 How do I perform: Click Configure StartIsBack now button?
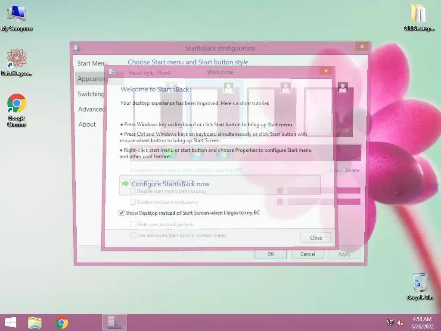pos(220,184)
